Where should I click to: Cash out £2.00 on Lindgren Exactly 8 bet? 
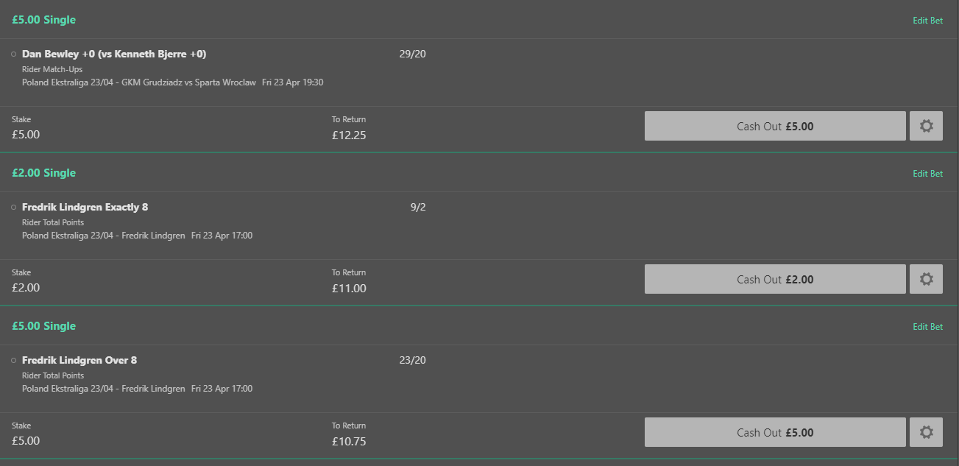pyautogui.click(x=775, y=279)
